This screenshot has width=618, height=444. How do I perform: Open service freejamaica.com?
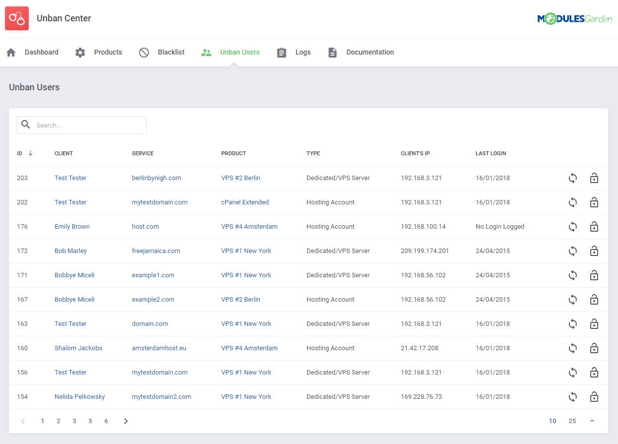tap(156, 251)
